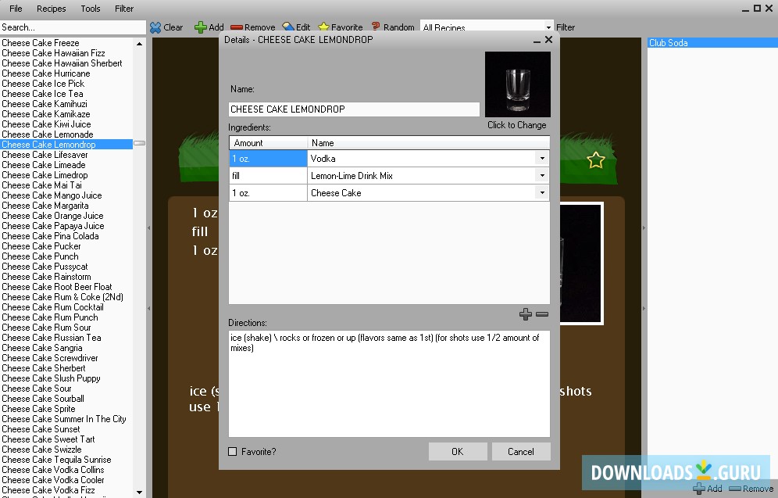This screenshot has height=498, width=778.
Task: Click the shot glass image to change
Action: click(x=518, y=84)
